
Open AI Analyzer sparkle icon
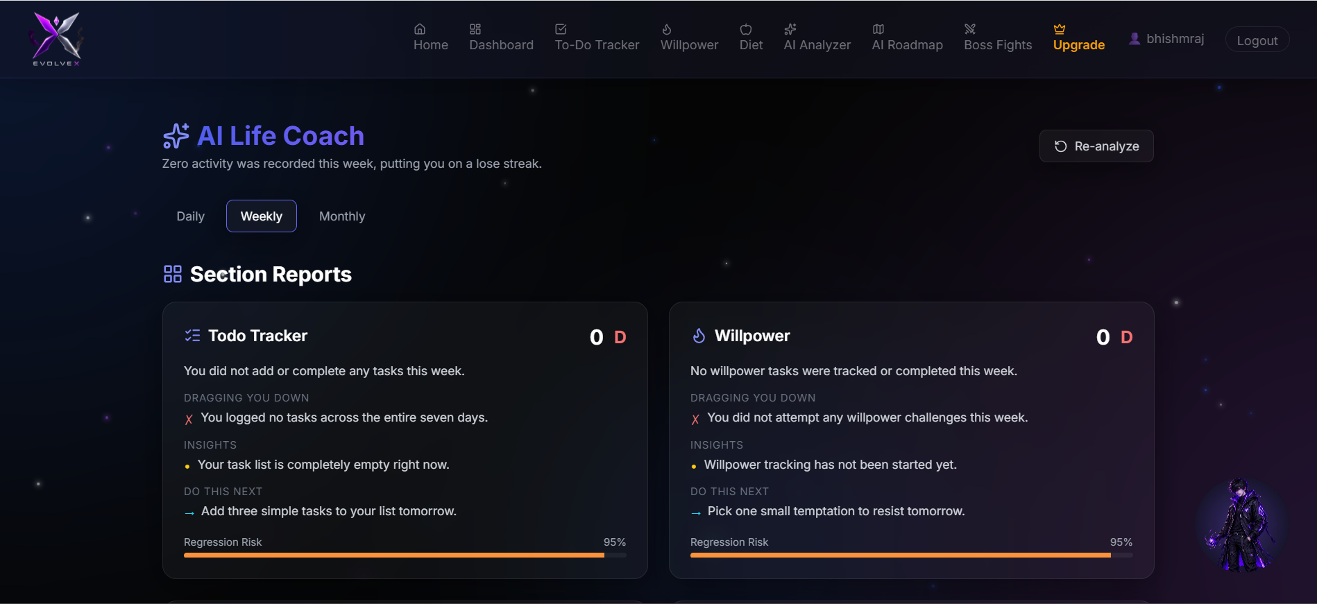[x=790, y=29]
